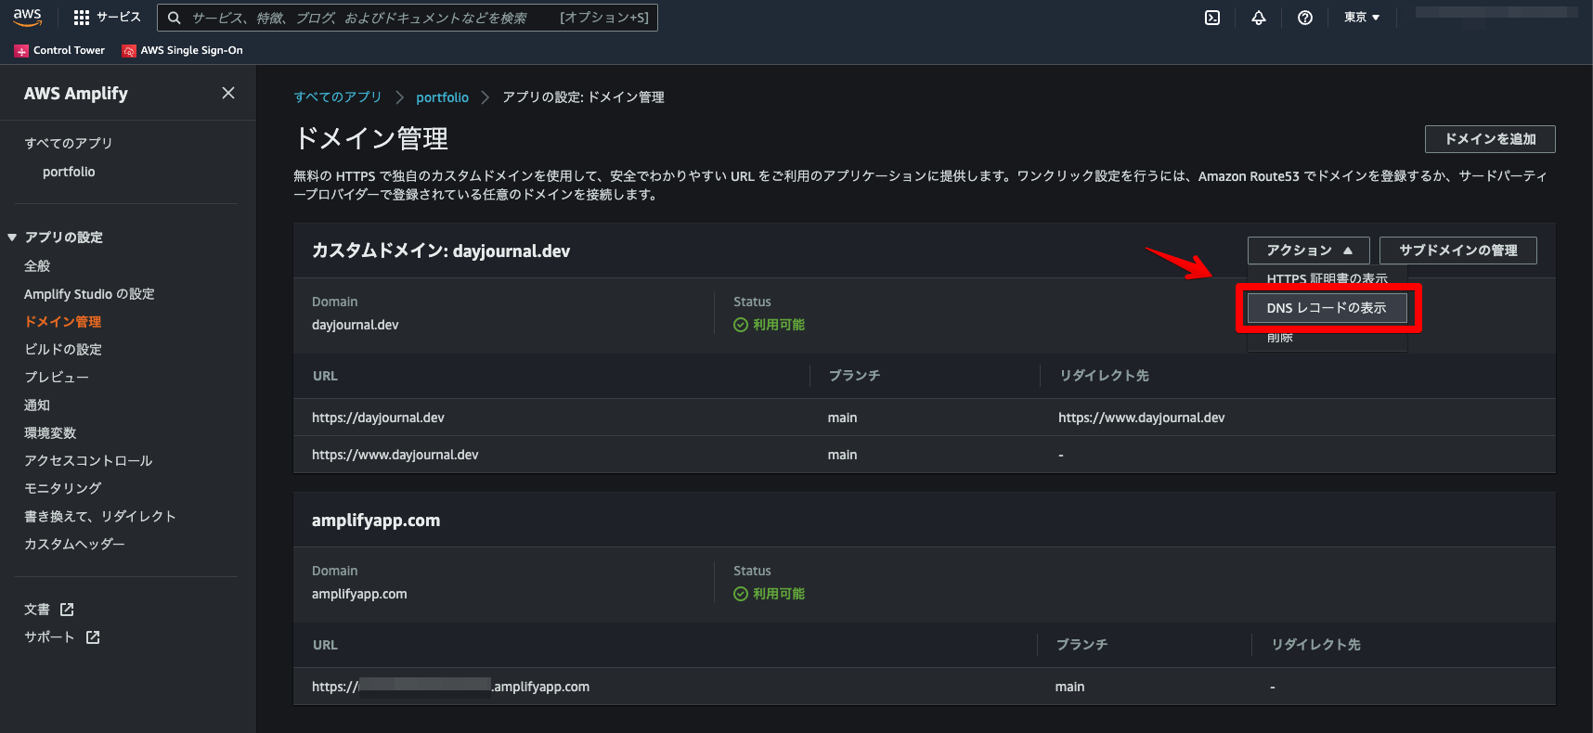Image resolution: width=1593 pixels, height=733 pixels.
Task: Click main branch of https://dayjournal.dev row
Action: (843, 418)
